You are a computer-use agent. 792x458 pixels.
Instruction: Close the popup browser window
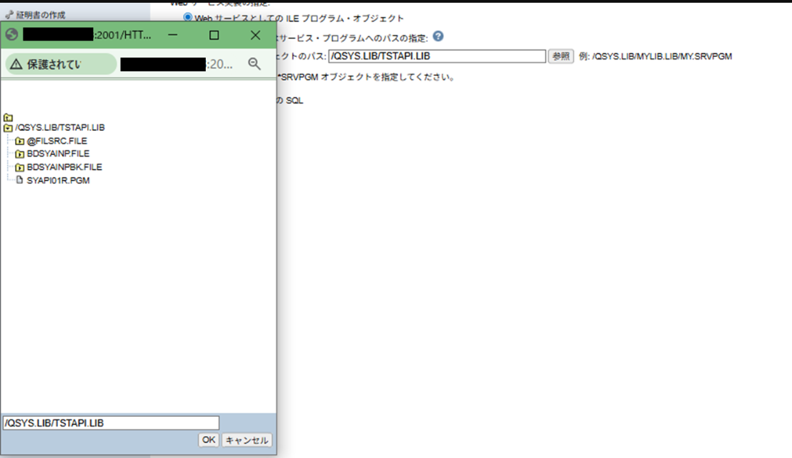pos(256,35)
